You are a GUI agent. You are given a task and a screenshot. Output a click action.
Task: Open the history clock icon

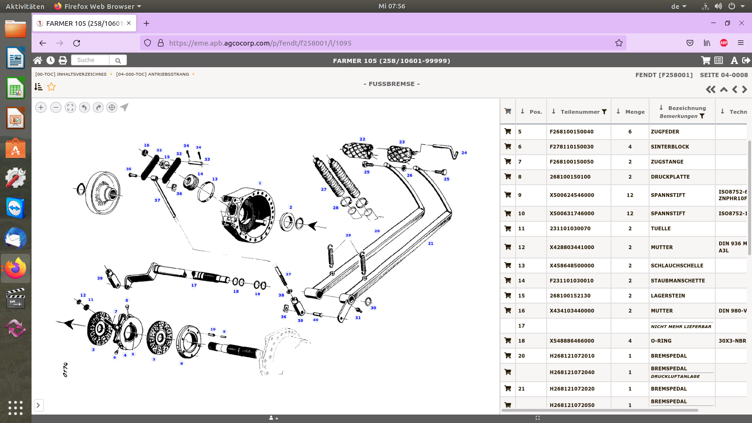point(50,60)
